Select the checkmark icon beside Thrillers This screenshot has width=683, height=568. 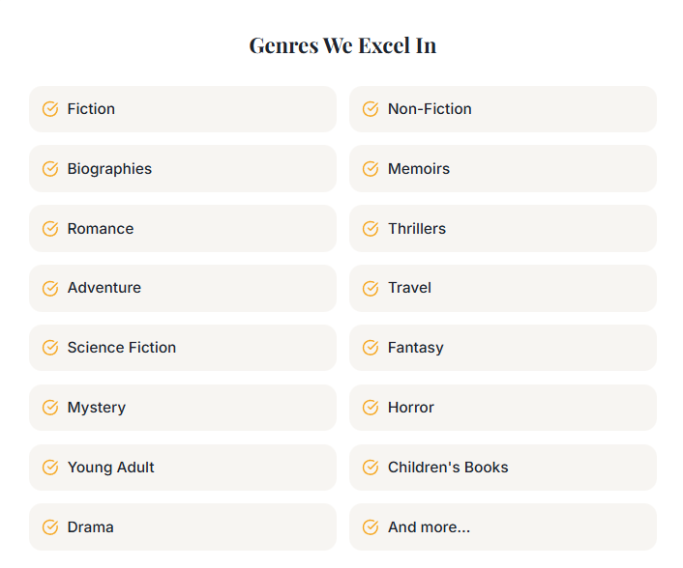(371, 229)
